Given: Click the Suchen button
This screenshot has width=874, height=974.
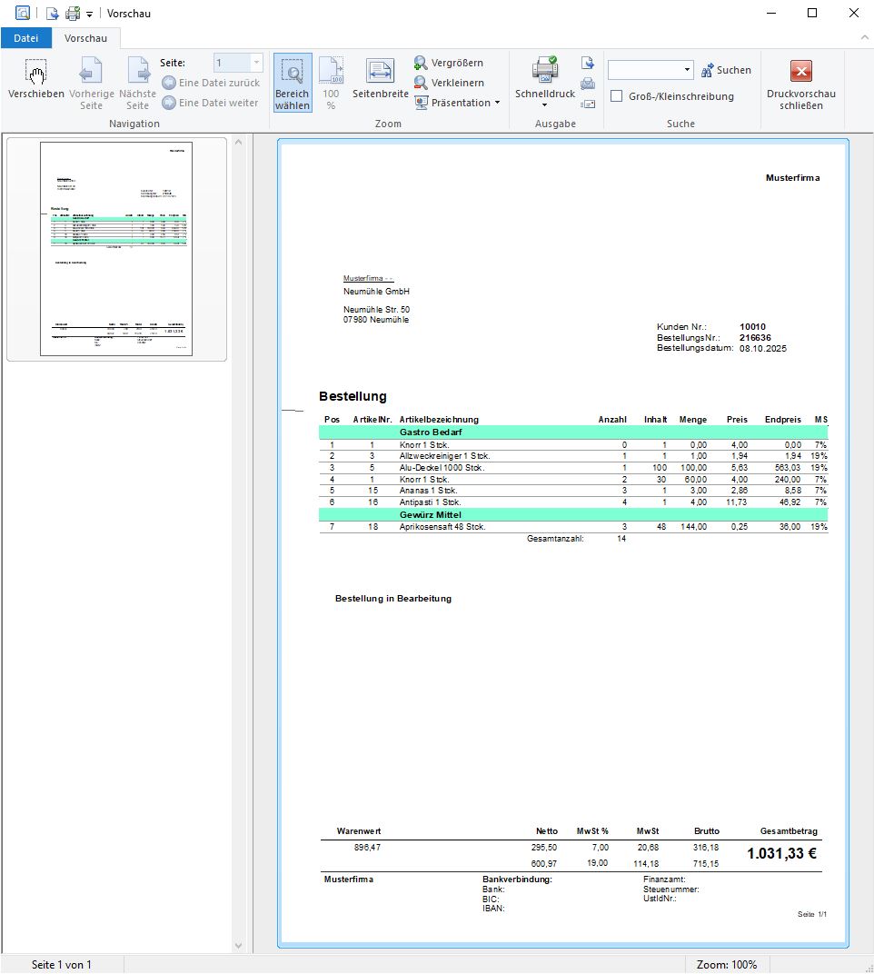Looking at the screenshot, I should 726,70.
